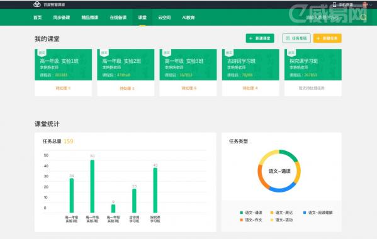Click 语文 tag on 探究课学习班 card
377x239 pixels.
tap(291, 53)
